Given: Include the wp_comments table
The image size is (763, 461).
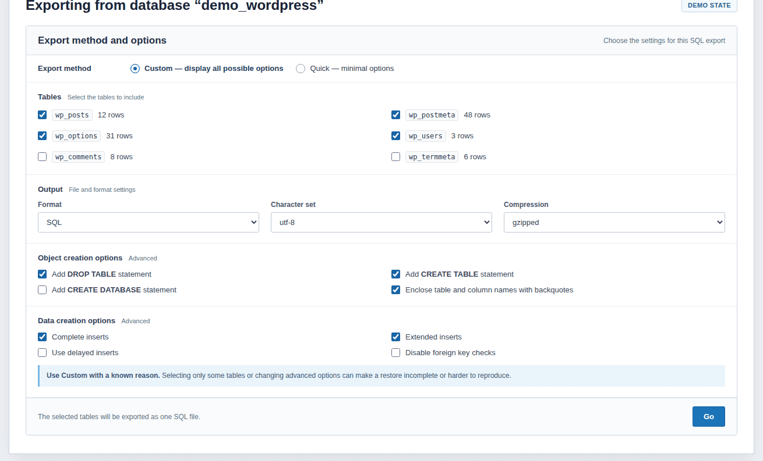Looking at the screenshot, I should tap(43, 157).
